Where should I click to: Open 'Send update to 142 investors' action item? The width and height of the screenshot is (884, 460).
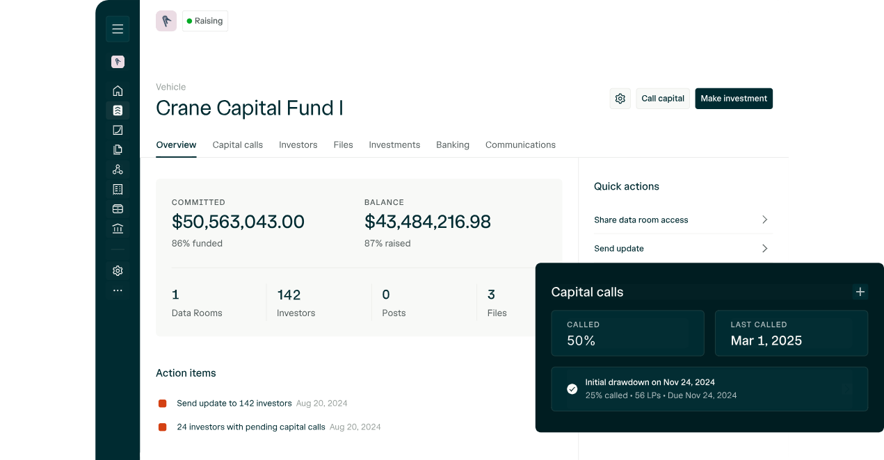(x=234, y=403)
